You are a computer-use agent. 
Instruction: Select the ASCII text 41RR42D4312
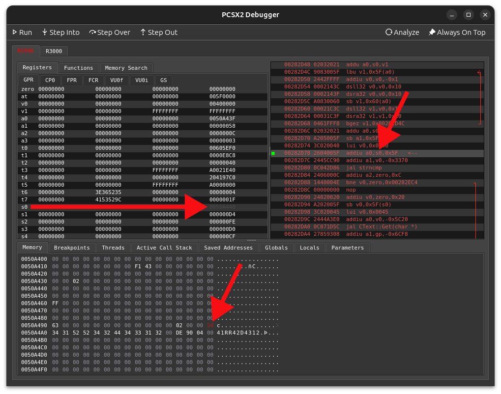tap(238, 333)
